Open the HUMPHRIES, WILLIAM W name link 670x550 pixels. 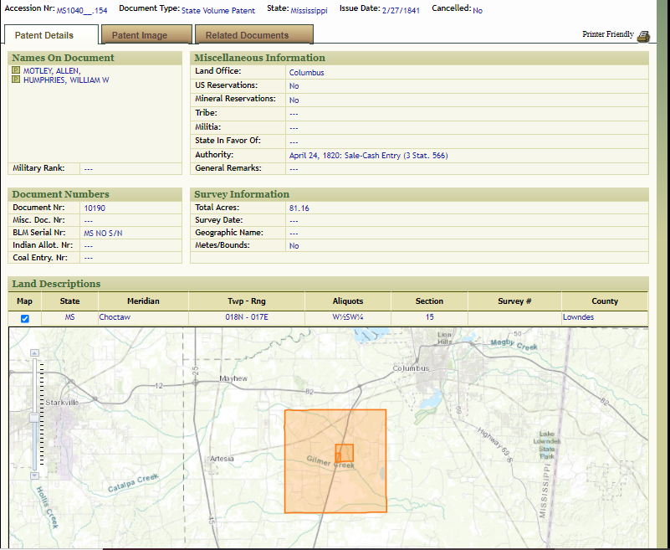(66, 80)
